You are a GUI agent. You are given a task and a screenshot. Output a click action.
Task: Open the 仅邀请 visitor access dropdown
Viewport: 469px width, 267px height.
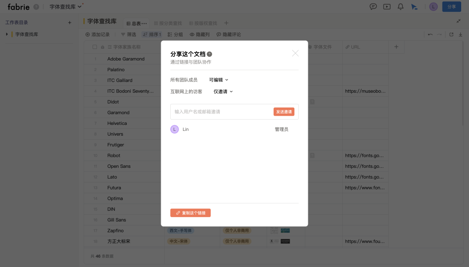(223, 92)
